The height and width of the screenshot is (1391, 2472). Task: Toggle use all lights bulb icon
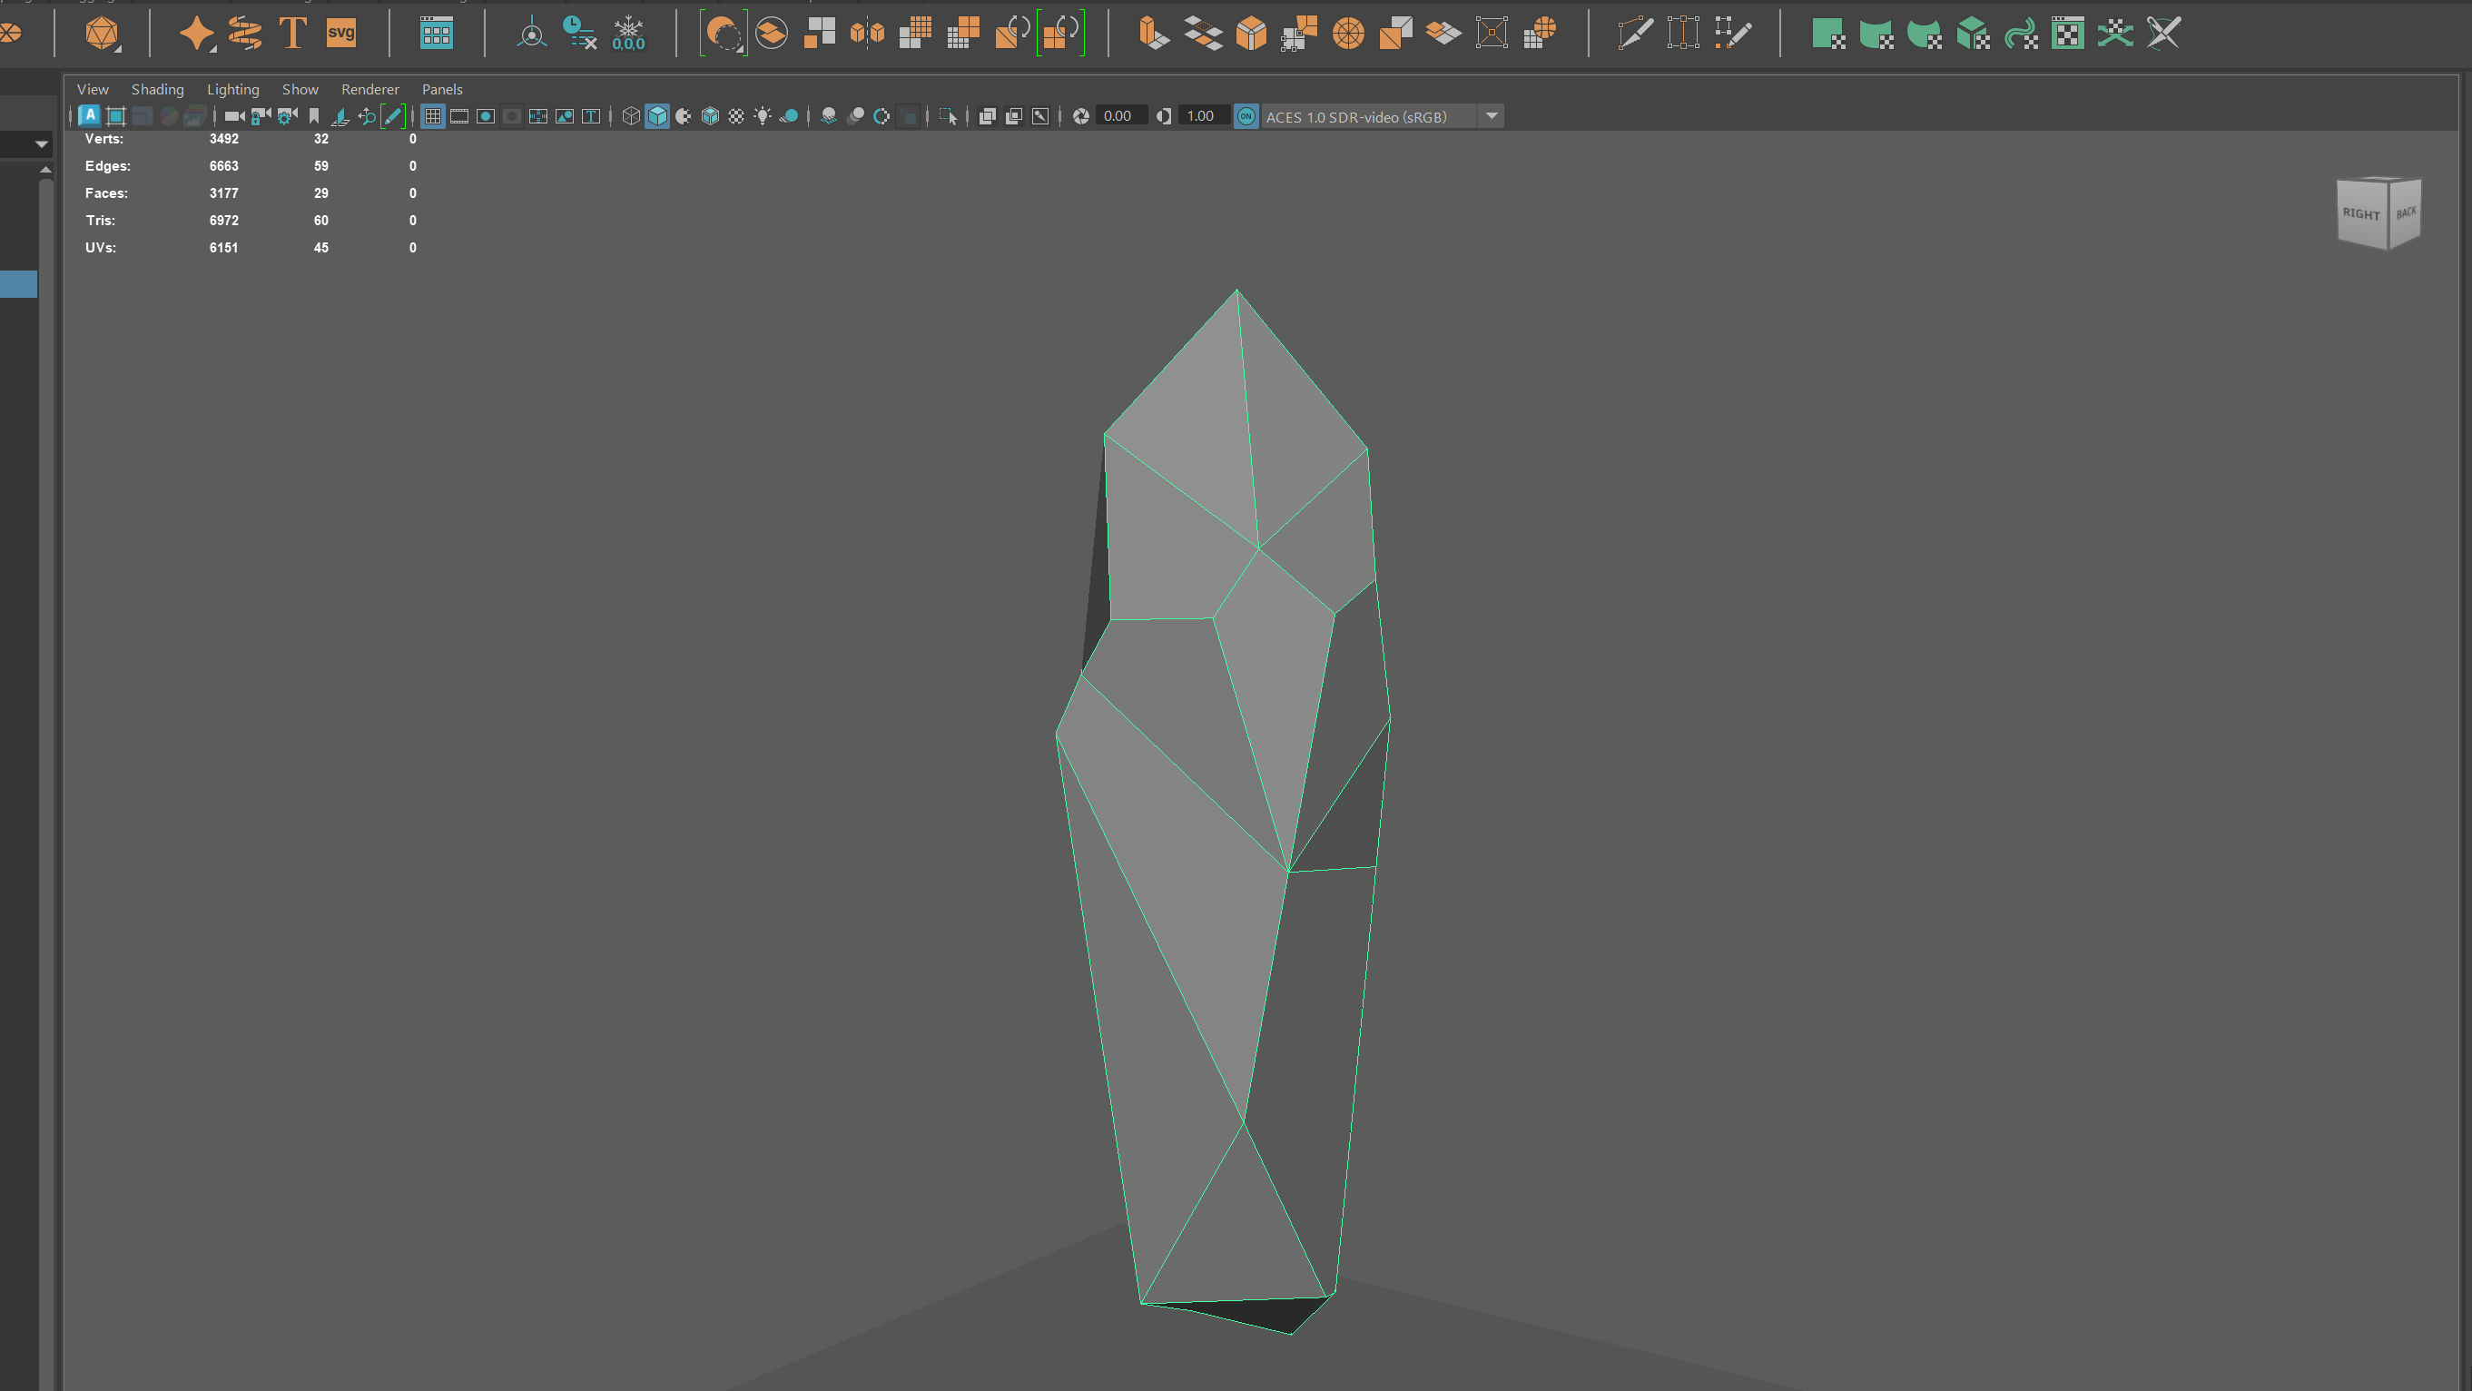tap(762, 116)
